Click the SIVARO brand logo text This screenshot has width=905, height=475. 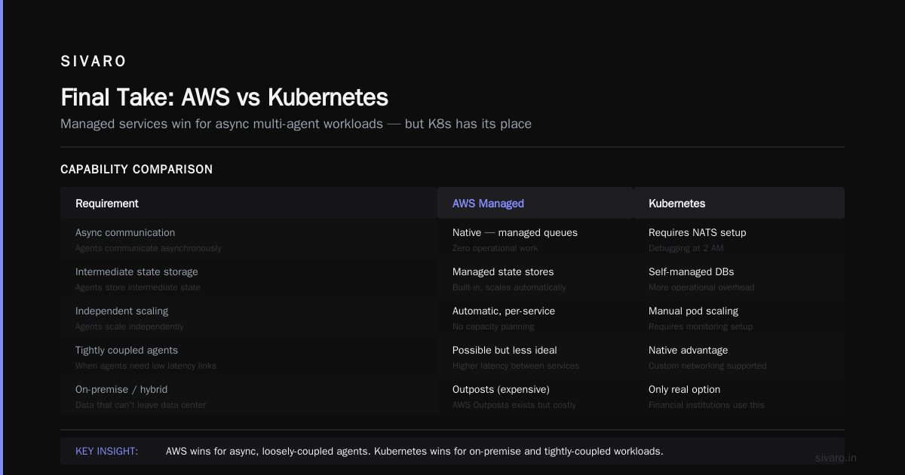[94, 62]
